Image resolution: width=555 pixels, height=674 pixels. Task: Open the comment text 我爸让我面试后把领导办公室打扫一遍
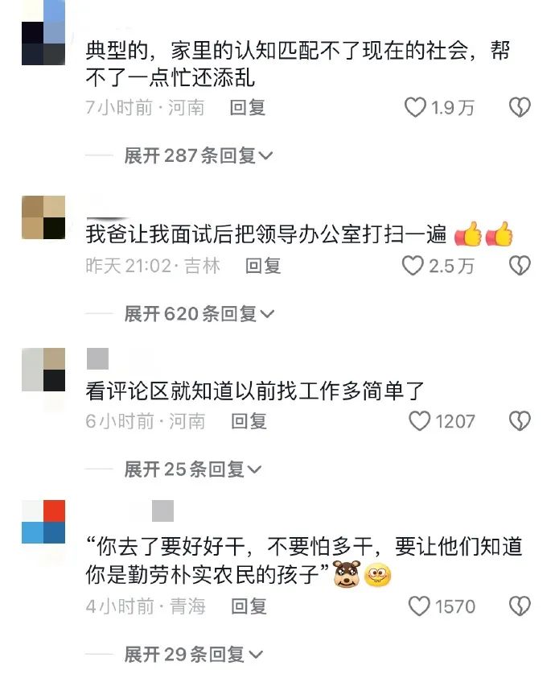(266, 234)
